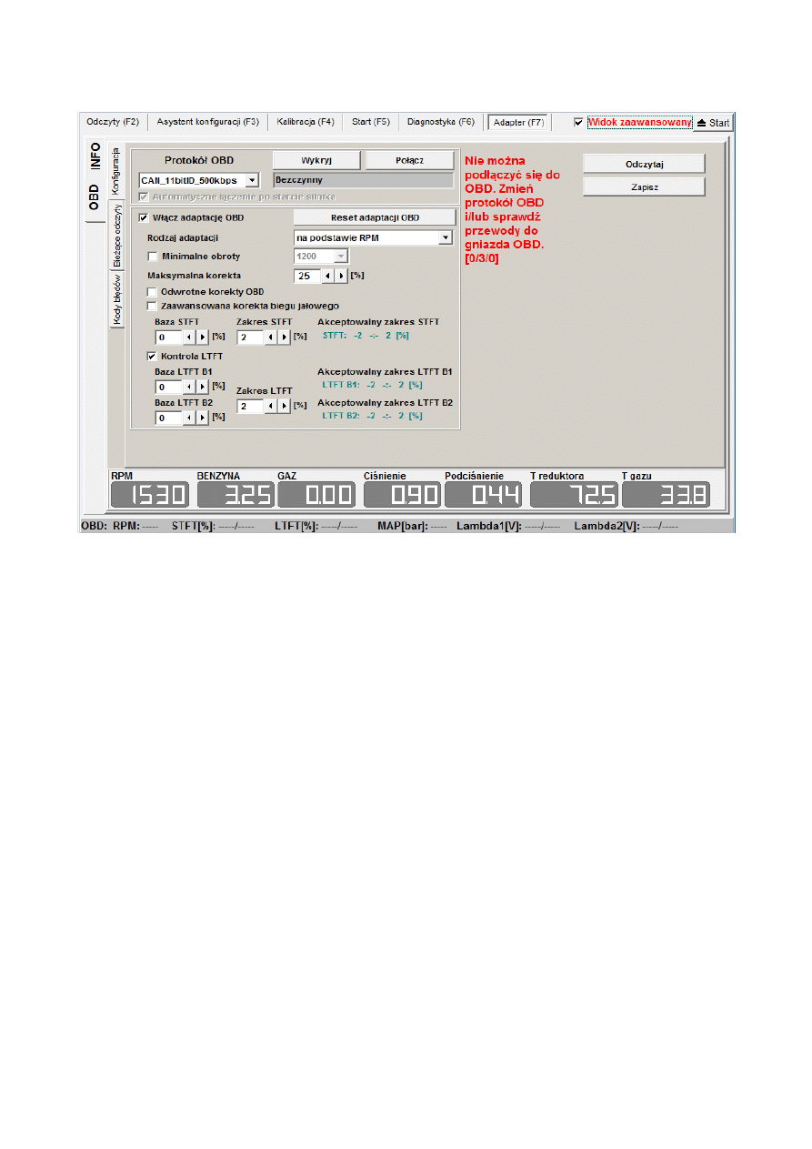Increase Baza LTFT B2 with right arrow
812x1149 pixels.
pyautogui.click(x=203, y=418)
